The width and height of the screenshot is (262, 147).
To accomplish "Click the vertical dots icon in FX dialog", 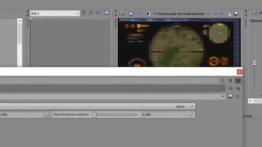I will point(223,81).
